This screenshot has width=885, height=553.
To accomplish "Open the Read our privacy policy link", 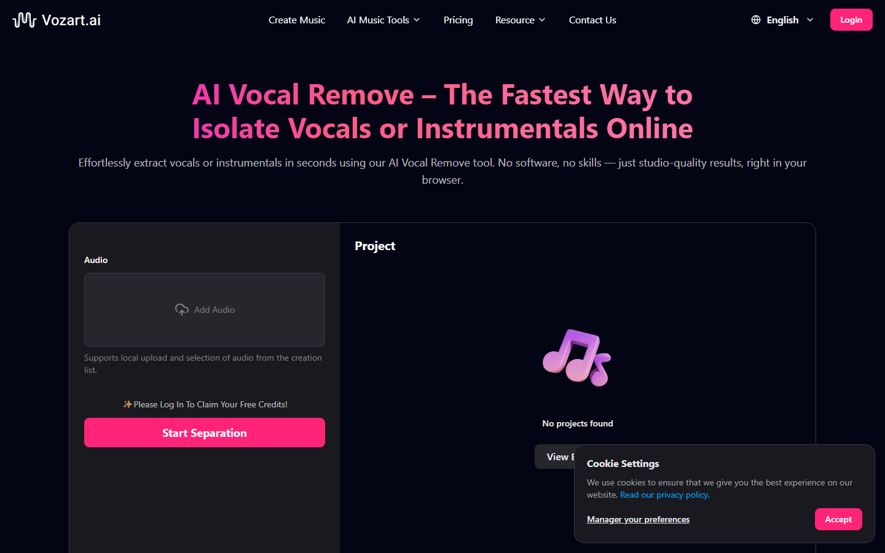I will pyautogui.click(x=664, y=495).
